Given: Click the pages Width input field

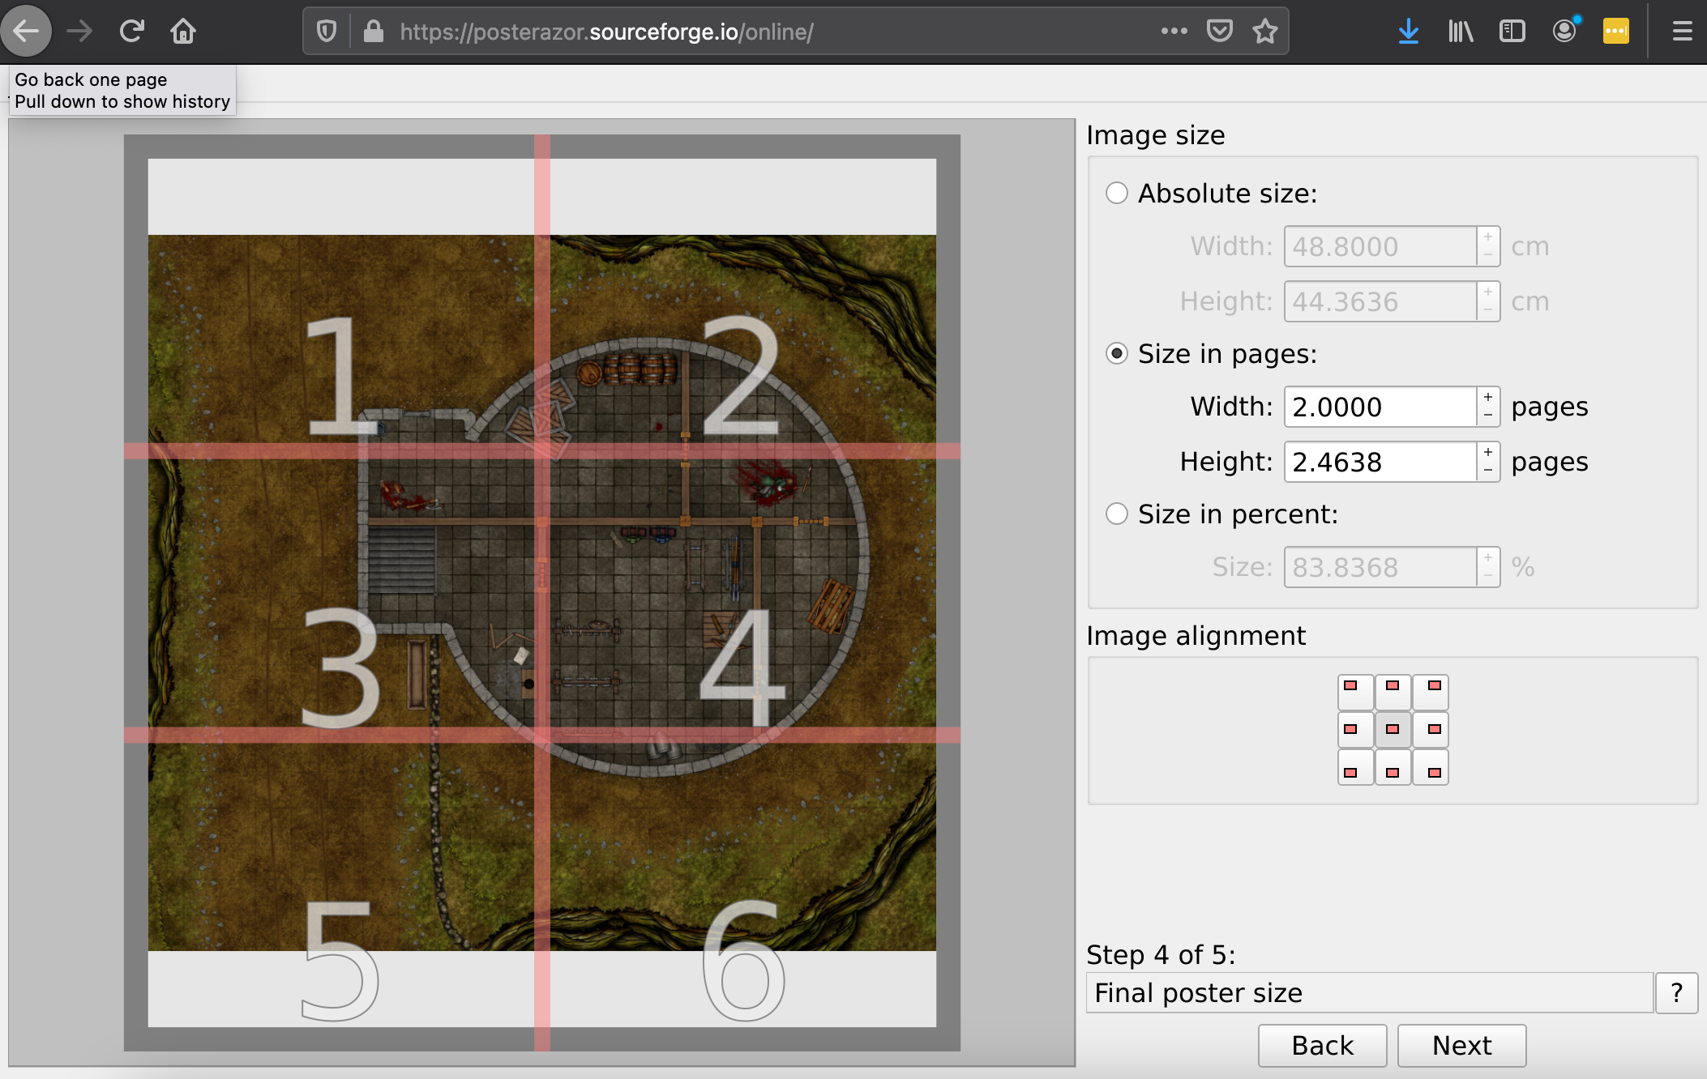Looking at the screenshot, I should [1380, 407].
